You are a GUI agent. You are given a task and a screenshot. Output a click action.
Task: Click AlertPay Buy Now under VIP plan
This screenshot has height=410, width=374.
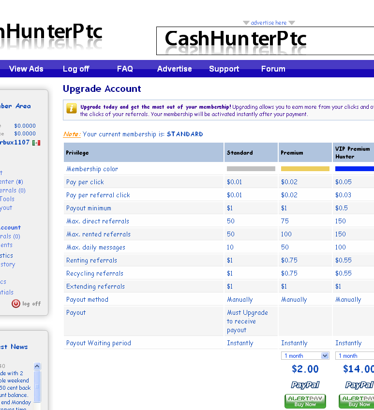(357, 401)
